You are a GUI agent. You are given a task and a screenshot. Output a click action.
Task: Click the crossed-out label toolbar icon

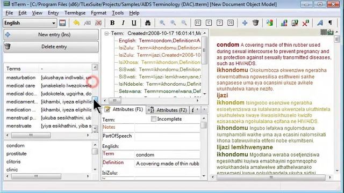98,23
